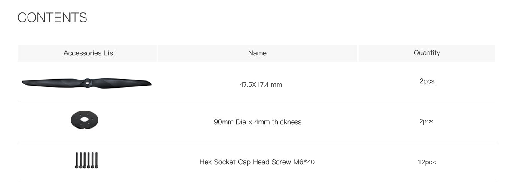Click 90mm Dia x 4mm thickness text
516x194 pixels.
tap(258, 122)
